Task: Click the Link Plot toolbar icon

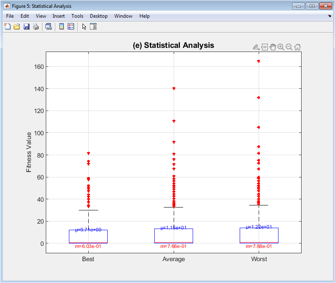Action: [x=49, y=26]
